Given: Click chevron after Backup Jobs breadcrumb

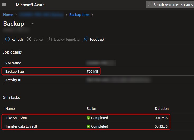Looking at the screenshot, I should pyautogui.click(x=92, y=15).
